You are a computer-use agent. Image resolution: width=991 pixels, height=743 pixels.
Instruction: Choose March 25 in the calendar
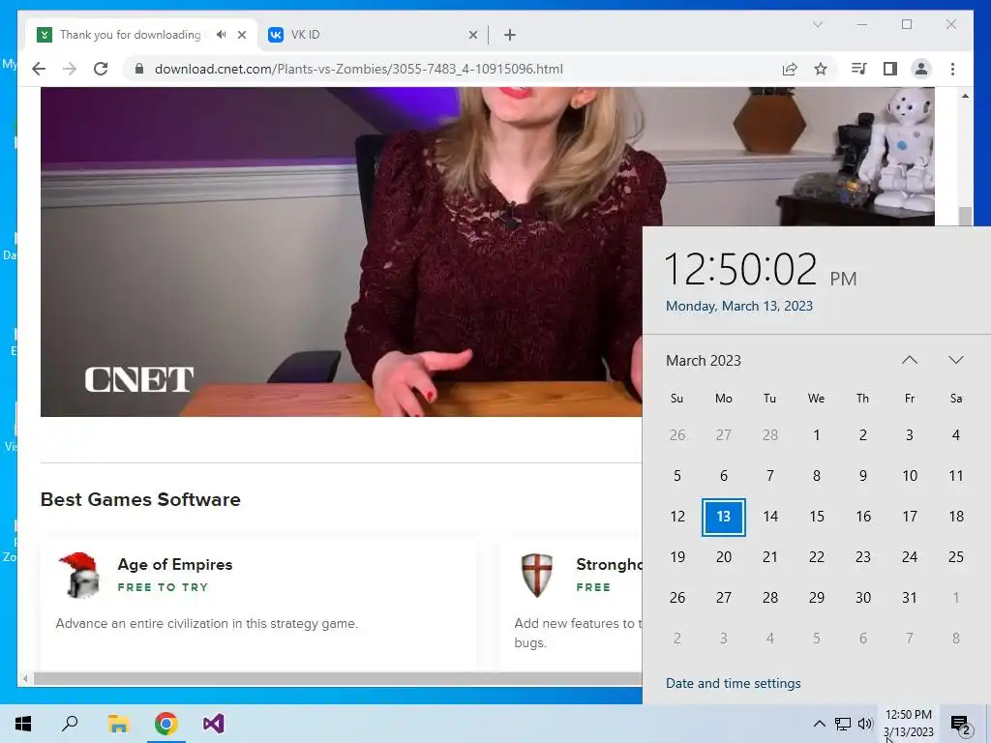(x=955, y=557)
